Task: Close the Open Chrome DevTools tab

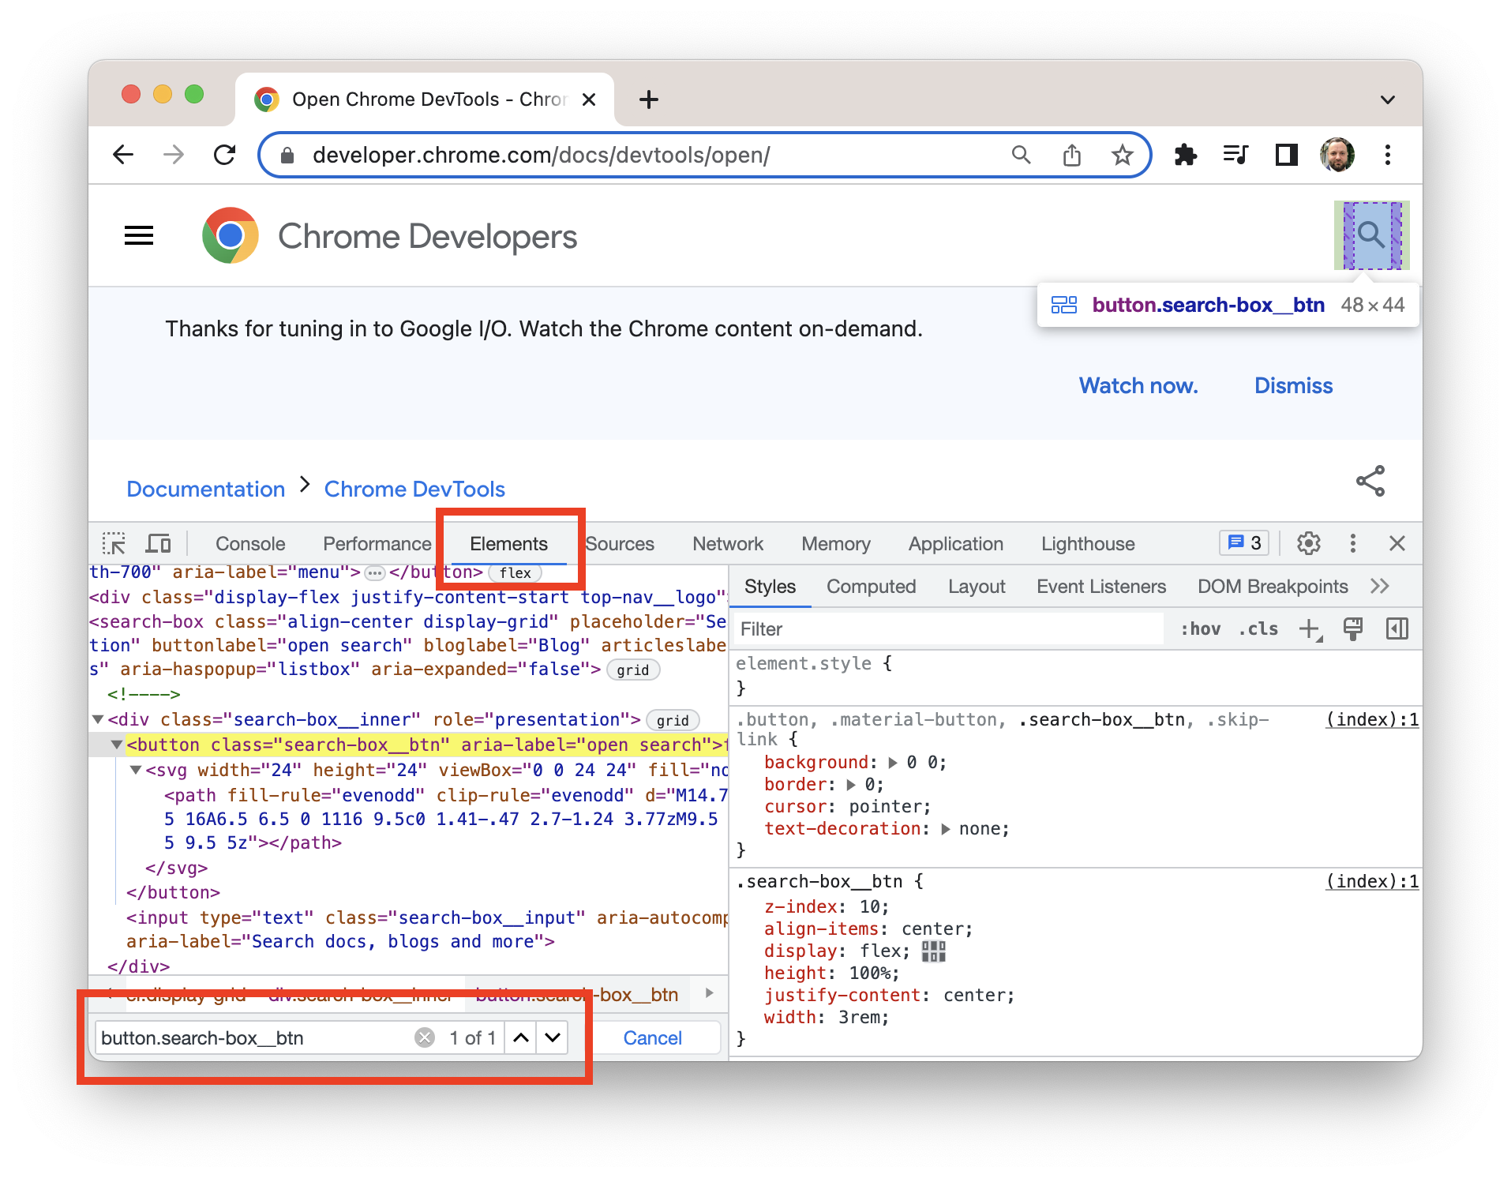Action: coord(588,99)
